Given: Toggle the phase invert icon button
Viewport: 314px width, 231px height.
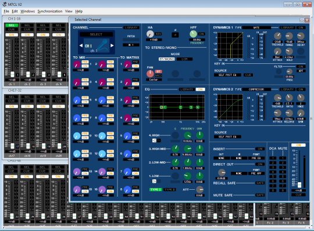Looking at the screenshot, I should click(x=175, y=35).
